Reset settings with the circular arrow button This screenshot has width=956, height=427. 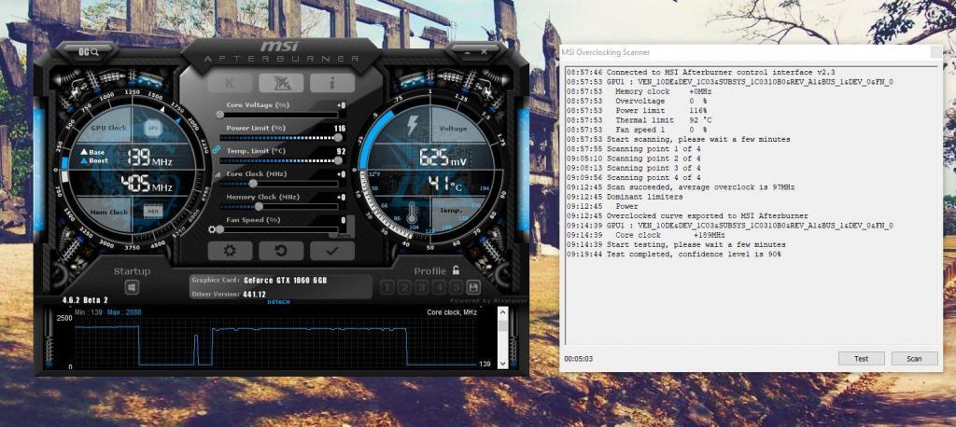(x=281, y=250)
